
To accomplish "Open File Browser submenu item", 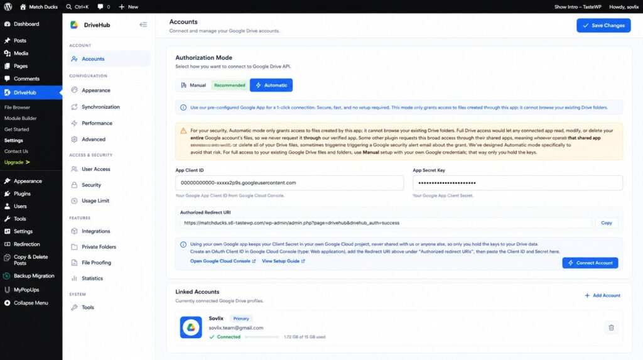I will coord(17,107).
